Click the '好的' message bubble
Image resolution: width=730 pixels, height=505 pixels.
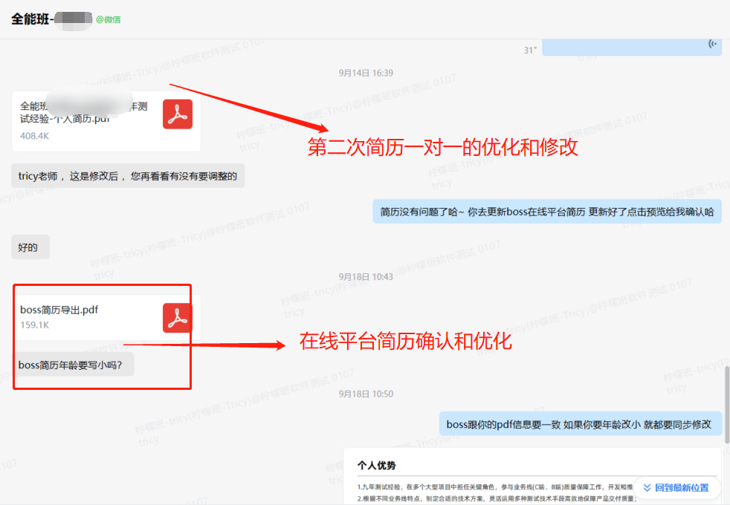30,247
